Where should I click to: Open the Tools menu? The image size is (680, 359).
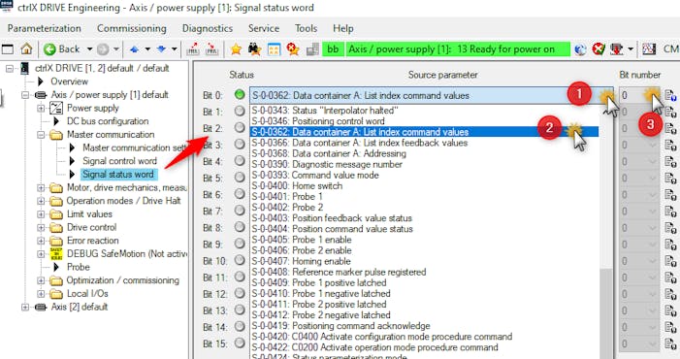pyautogui.click(x=306, y=28)
